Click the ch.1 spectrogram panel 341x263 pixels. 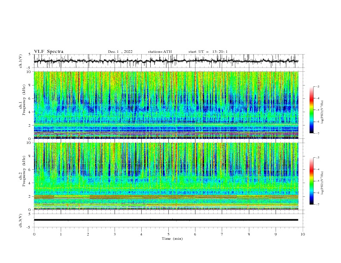pyautogui.click(x=166, y=105)
